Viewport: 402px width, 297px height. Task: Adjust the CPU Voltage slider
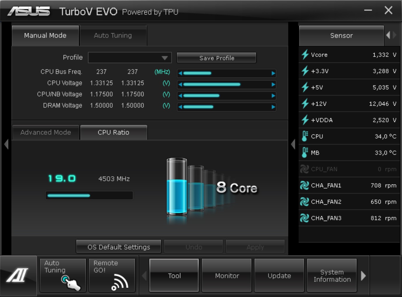(227, 85)
